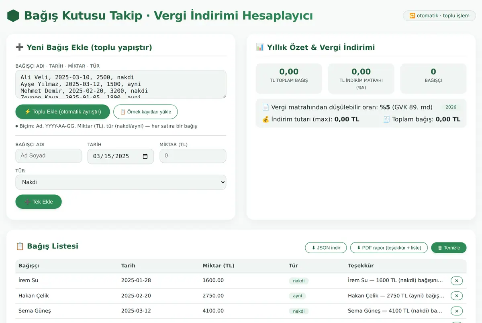Image resolution: width=482 pixels, height=323 pixels.
Task: Click the bar chart icon beside Yıllık Özet
Action: [260, 47]
